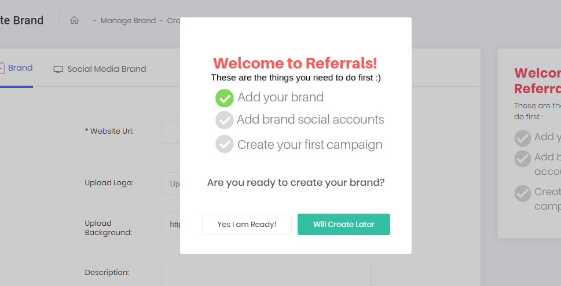This screenshot has width=561, height=286.
Task: Click the third gray checkmark in the right side panel
Action: point(523,193)
